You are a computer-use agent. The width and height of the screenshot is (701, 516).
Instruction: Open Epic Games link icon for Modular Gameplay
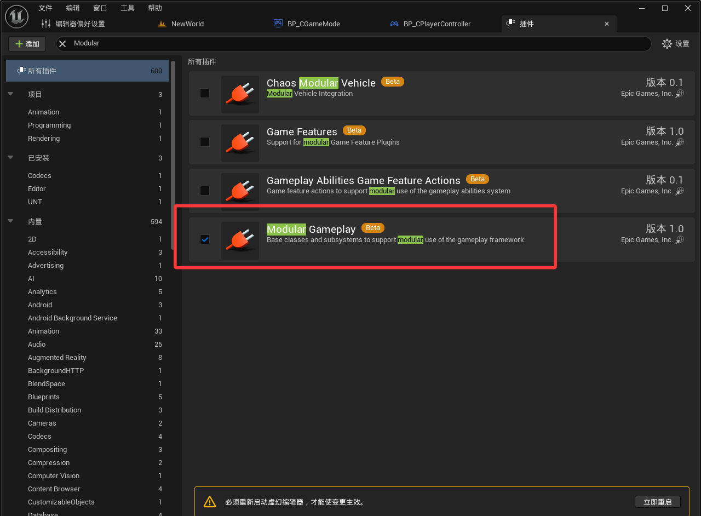coord(680,240)
